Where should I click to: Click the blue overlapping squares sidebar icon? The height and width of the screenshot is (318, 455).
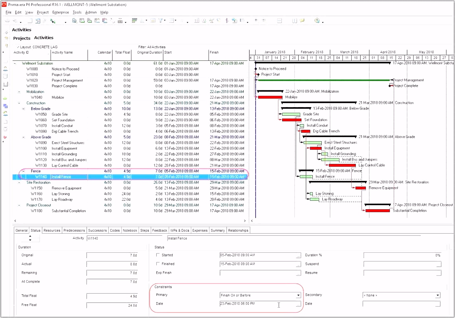point(5,106)
